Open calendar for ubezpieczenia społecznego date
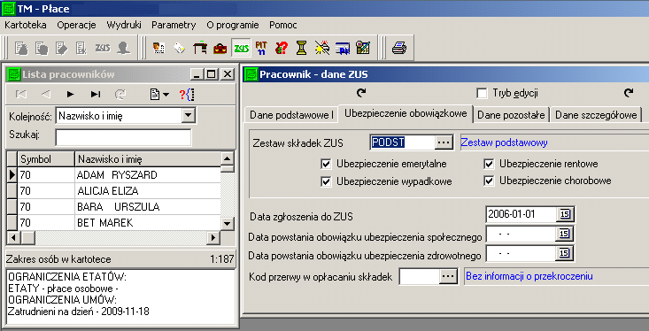649x331 pixels. [565, 234]
